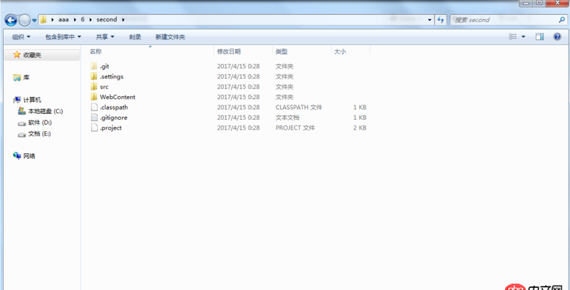Click the 本地磁盘 (C:) drive icon

pos(22,111)
